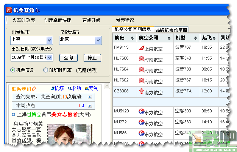
Task: Open the 出发城市 dropdown arrow
Action: [x=49, y=40]
